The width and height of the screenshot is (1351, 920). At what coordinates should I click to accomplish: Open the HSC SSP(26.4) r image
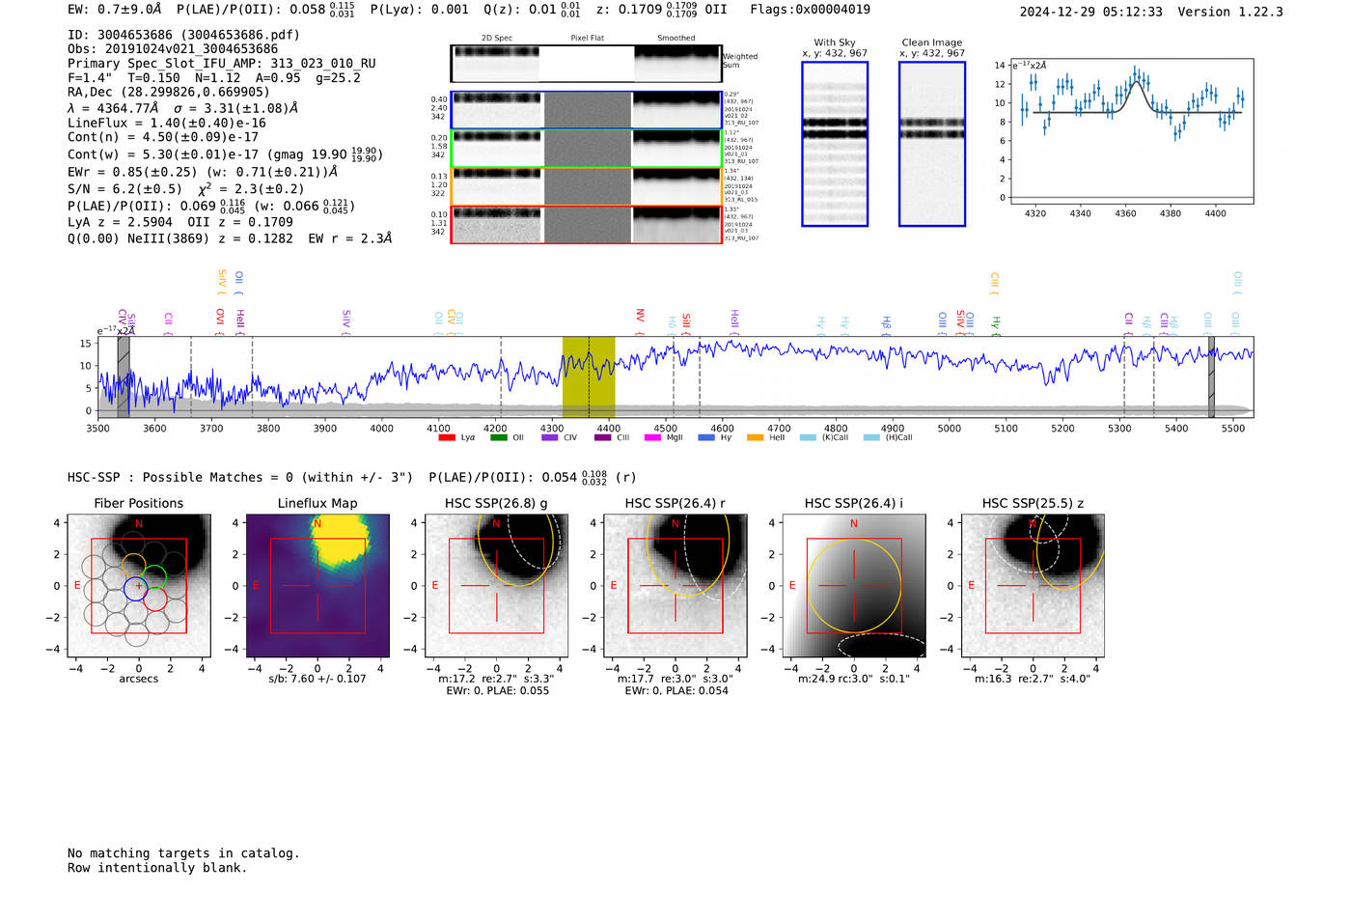[x=675, y=586]
